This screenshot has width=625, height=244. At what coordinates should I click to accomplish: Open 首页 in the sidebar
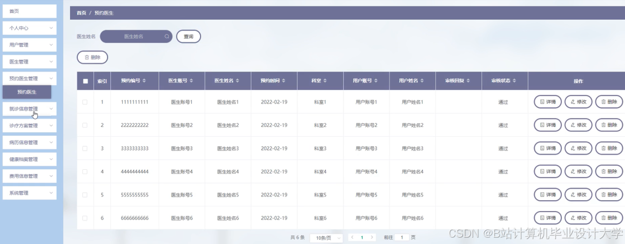coord(30,11)
